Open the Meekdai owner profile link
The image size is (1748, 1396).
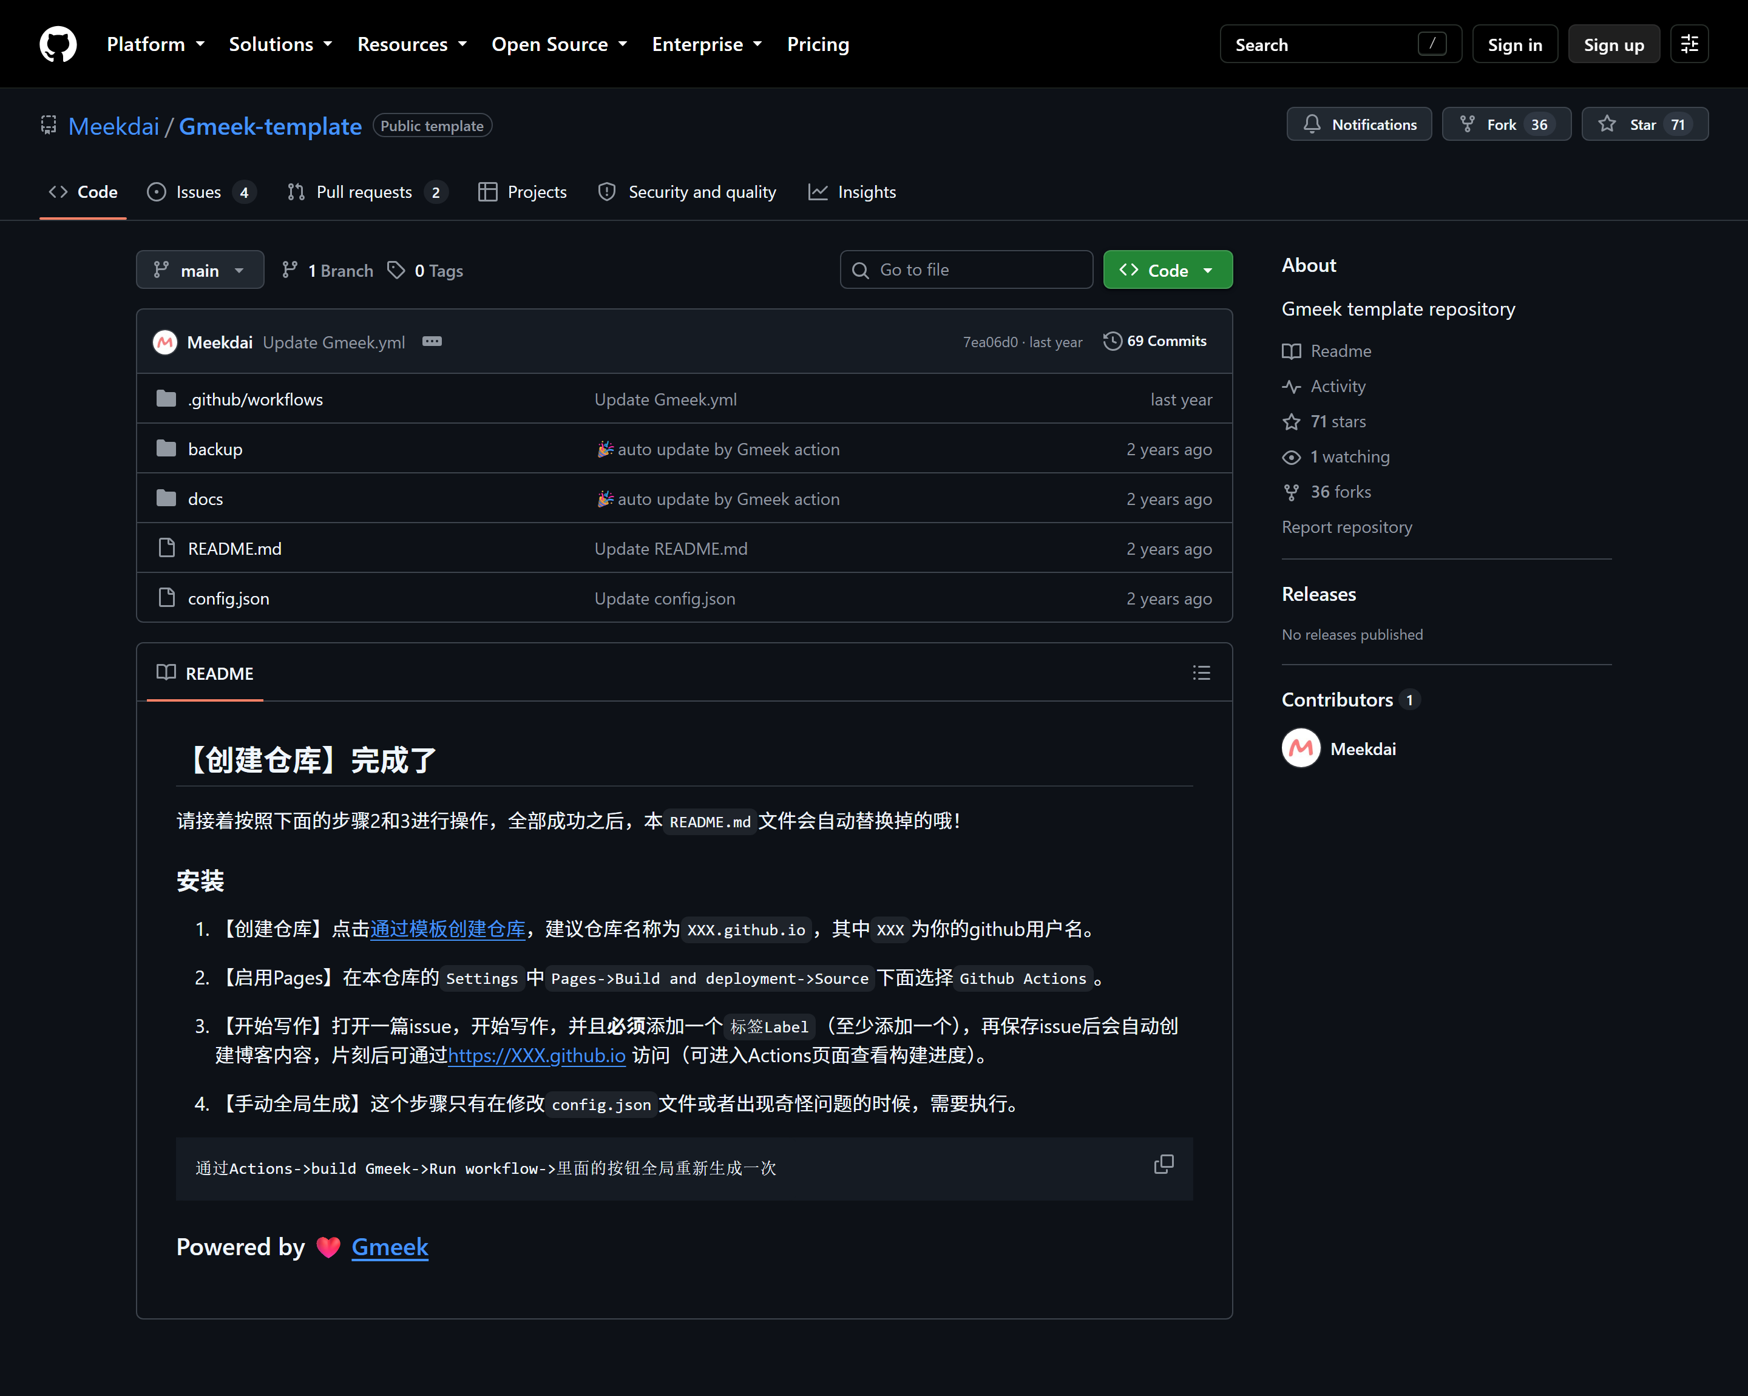113,126
